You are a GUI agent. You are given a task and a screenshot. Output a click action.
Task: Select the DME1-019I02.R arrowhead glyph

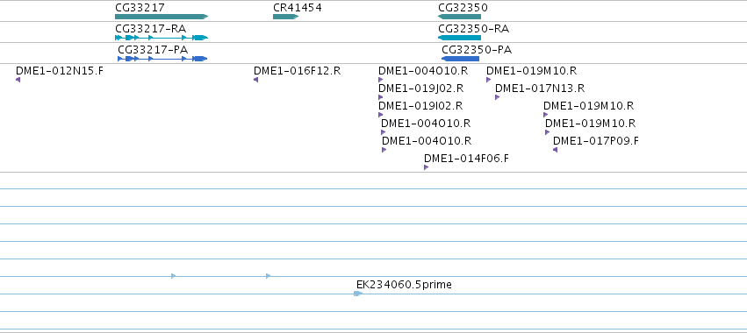coord(381,115)
